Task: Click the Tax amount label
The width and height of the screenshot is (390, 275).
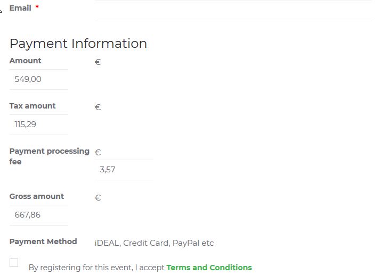Action: click(x=32, y=106)
